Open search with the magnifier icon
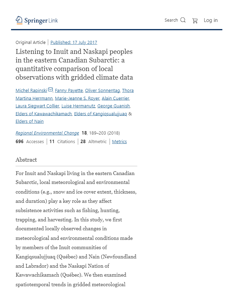This screenshot has height=302, width=233. tap(183, 20)
